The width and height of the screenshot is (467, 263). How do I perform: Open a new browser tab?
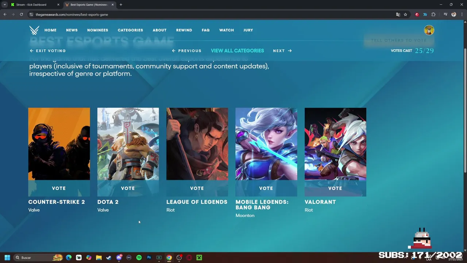121,5
